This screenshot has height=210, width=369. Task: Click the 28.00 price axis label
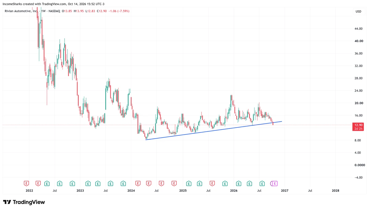tap(359, 78)
